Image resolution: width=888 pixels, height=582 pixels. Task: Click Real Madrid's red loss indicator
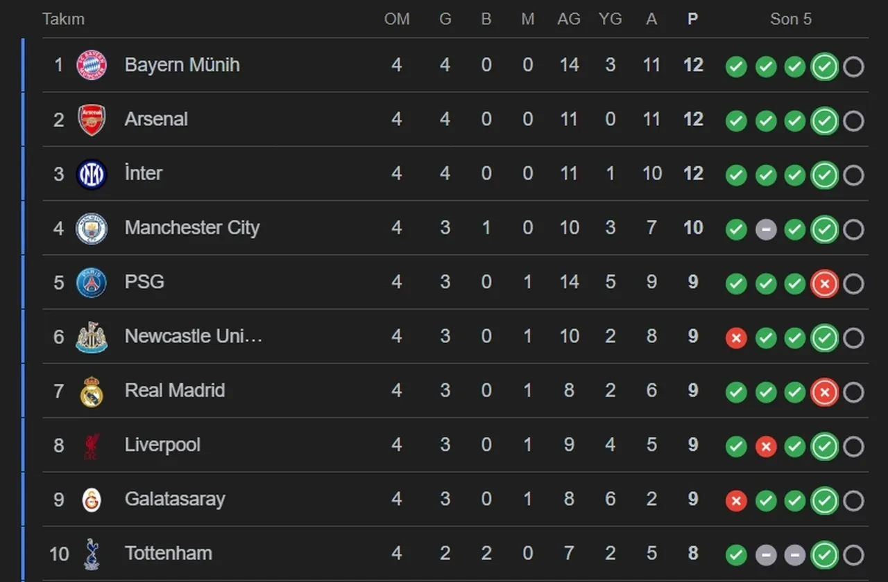point(824,392)
